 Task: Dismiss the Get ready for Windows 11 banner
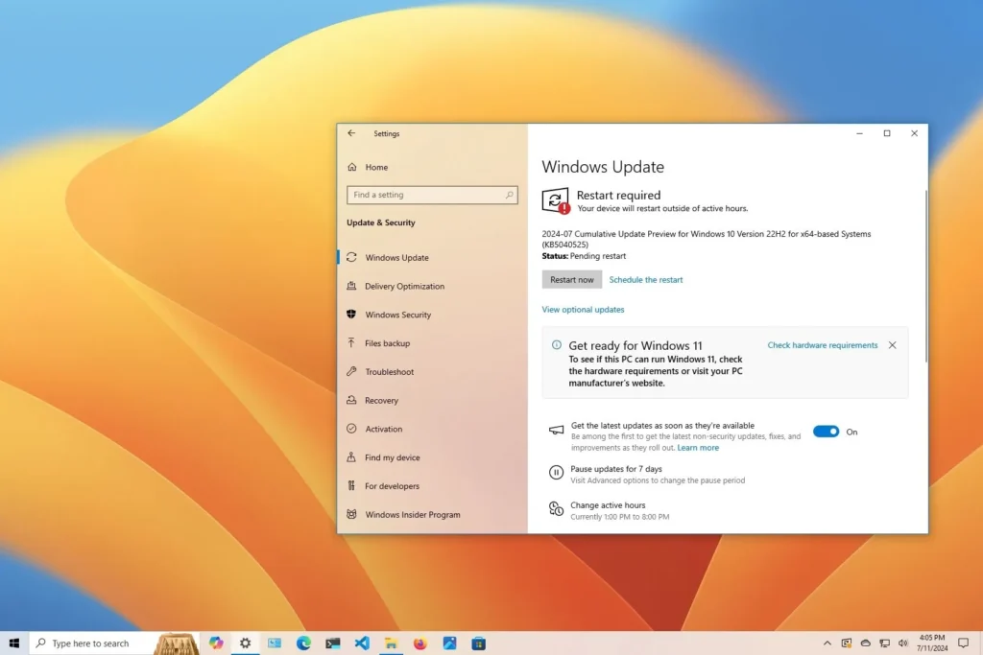click(892, 345)
